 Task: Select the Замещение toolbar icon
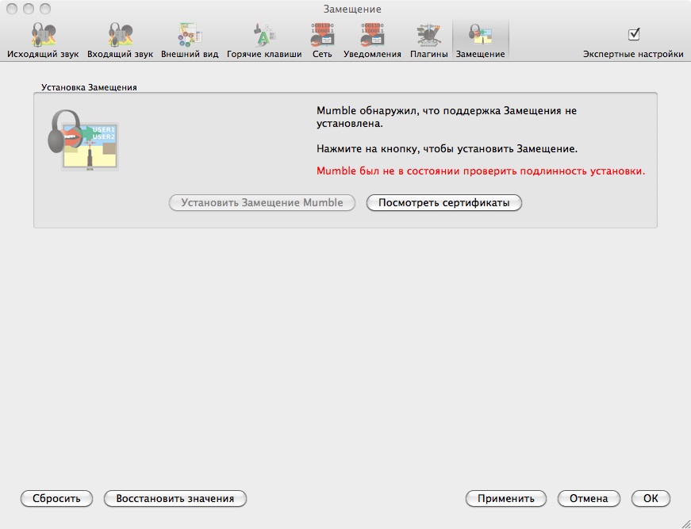(x=480, y=38)
